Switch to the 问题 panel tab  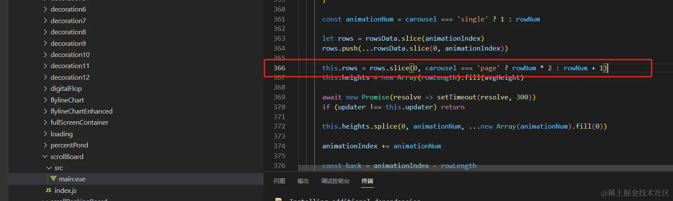coord(279,181)
